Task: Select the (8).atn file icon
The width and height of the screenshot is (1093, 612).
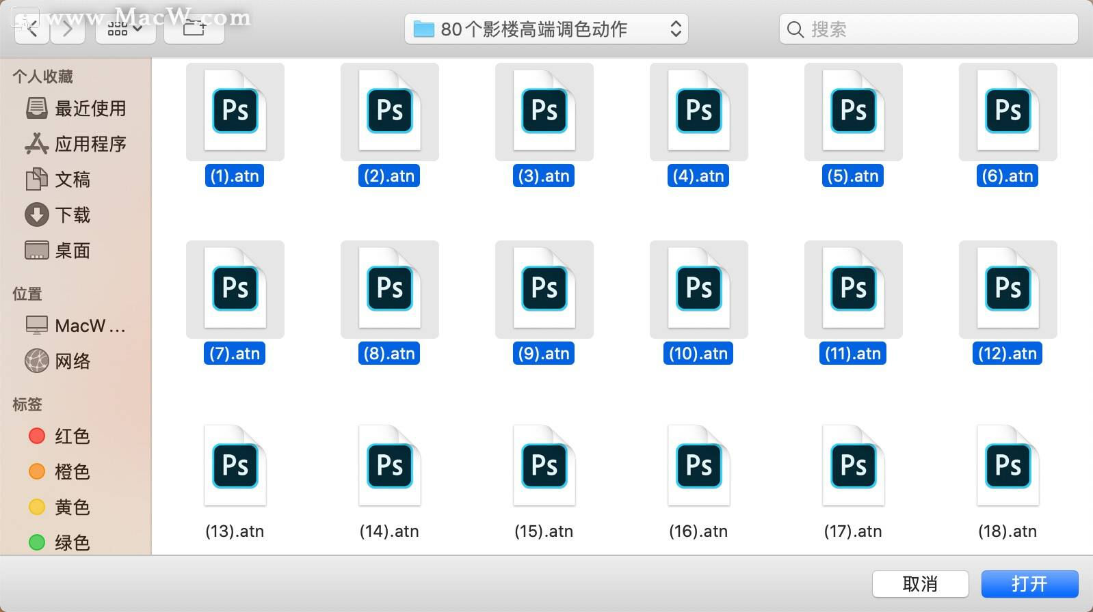Action: (x=390, y=289)
